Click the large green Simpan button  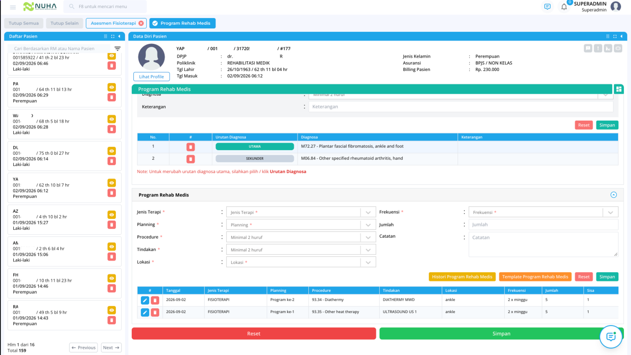501,334
